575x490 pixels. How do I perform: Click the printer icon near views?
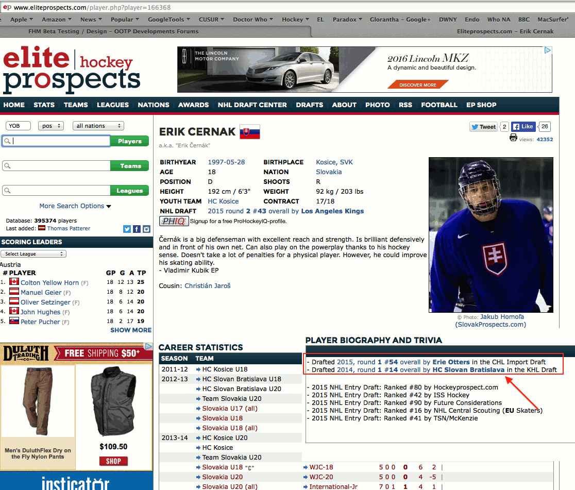[x=513, y=138]
